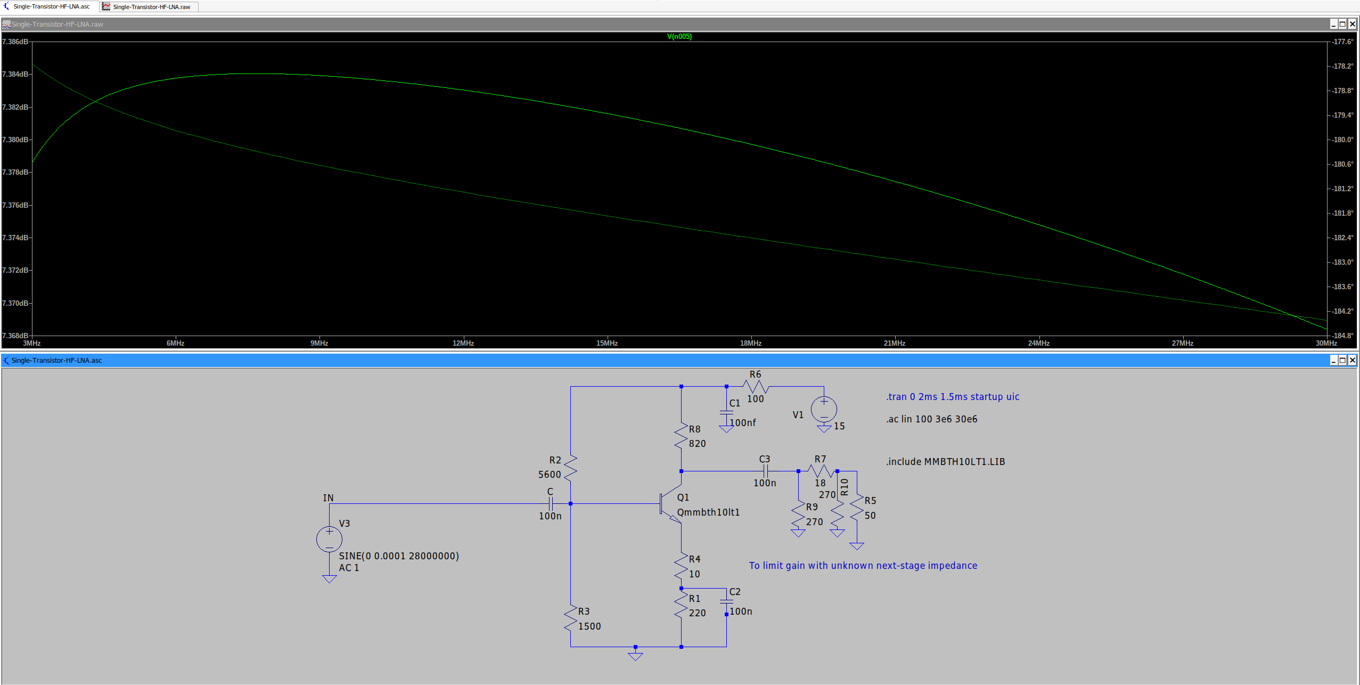The width and height of the screenshot is (1360, 685).
Task: Select capacitor C3 symbol
Action: [765, 471]
